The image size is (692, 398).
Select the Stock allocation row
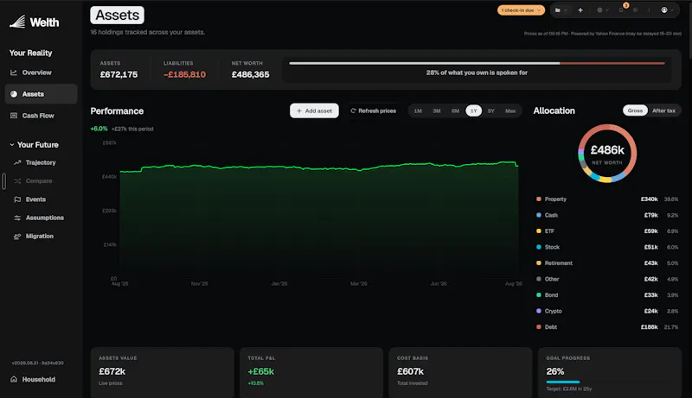pos(607,247)
